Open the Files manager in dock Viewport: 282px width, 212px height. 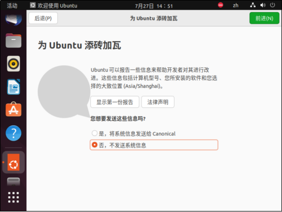pos(14,41)
